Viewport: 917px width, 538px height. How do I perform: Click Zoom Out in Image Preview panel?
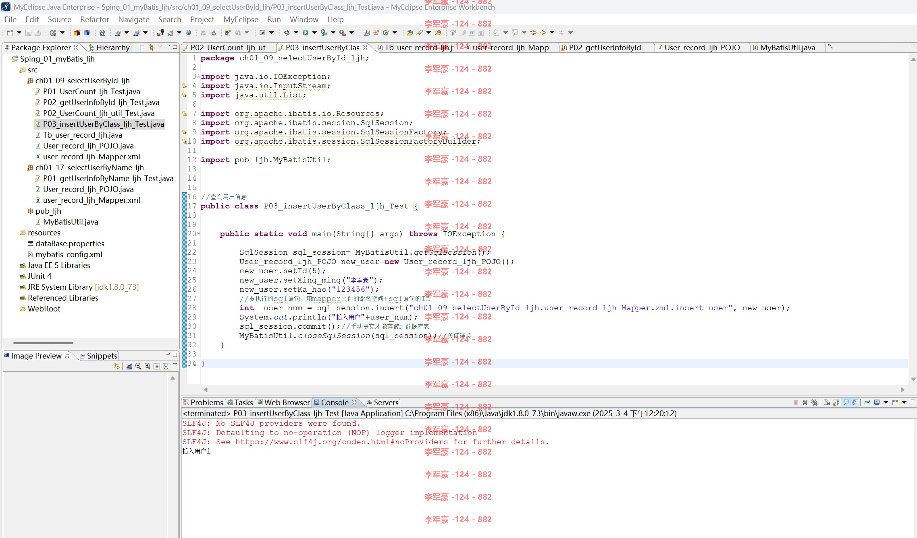tap(138, 366)
